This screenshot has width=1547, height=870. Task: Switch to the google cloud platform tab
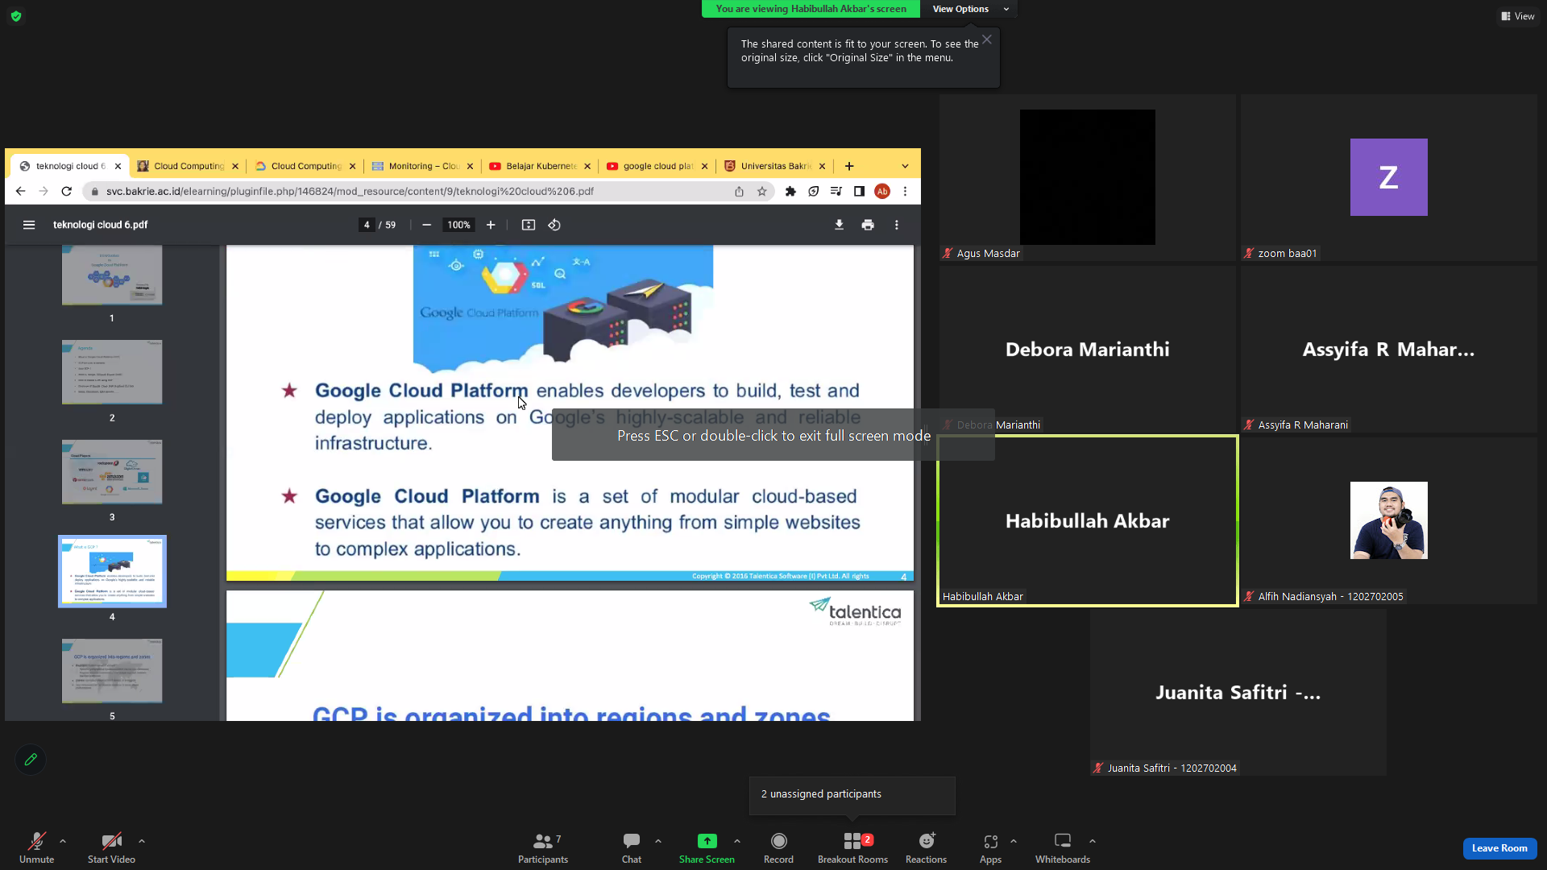tap(657, 166)
